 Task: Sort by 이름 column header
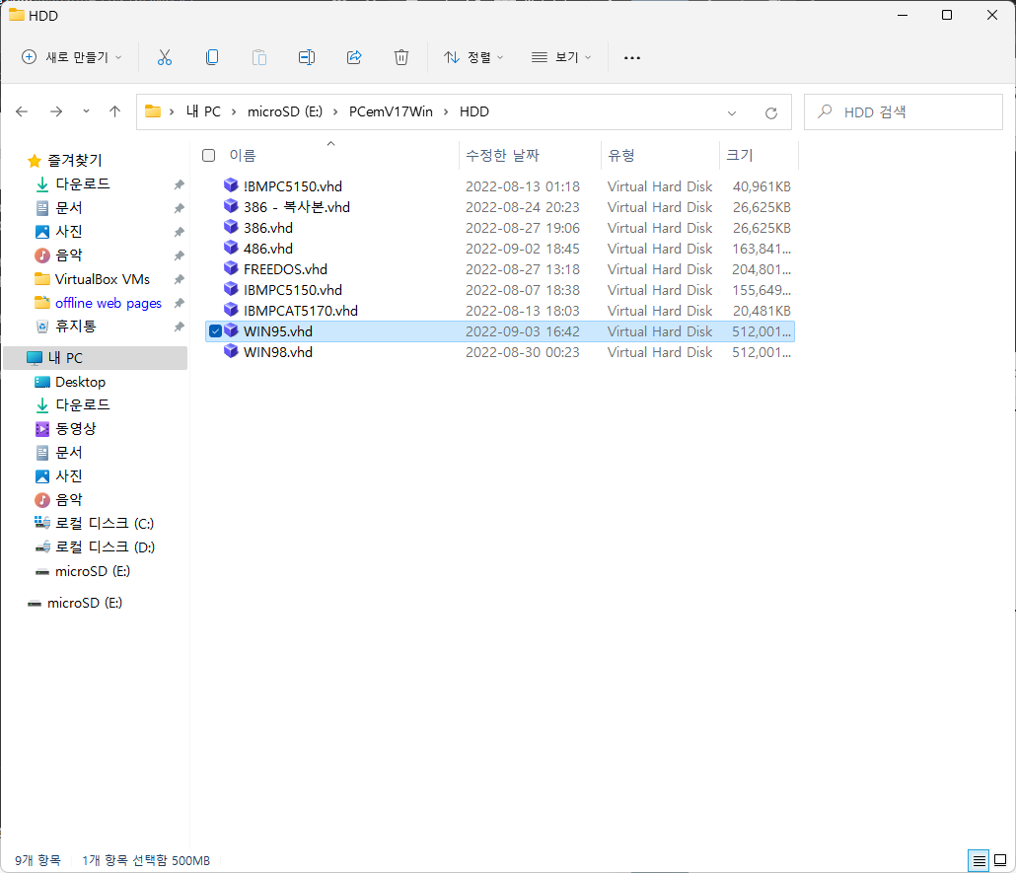click(243, 156)
